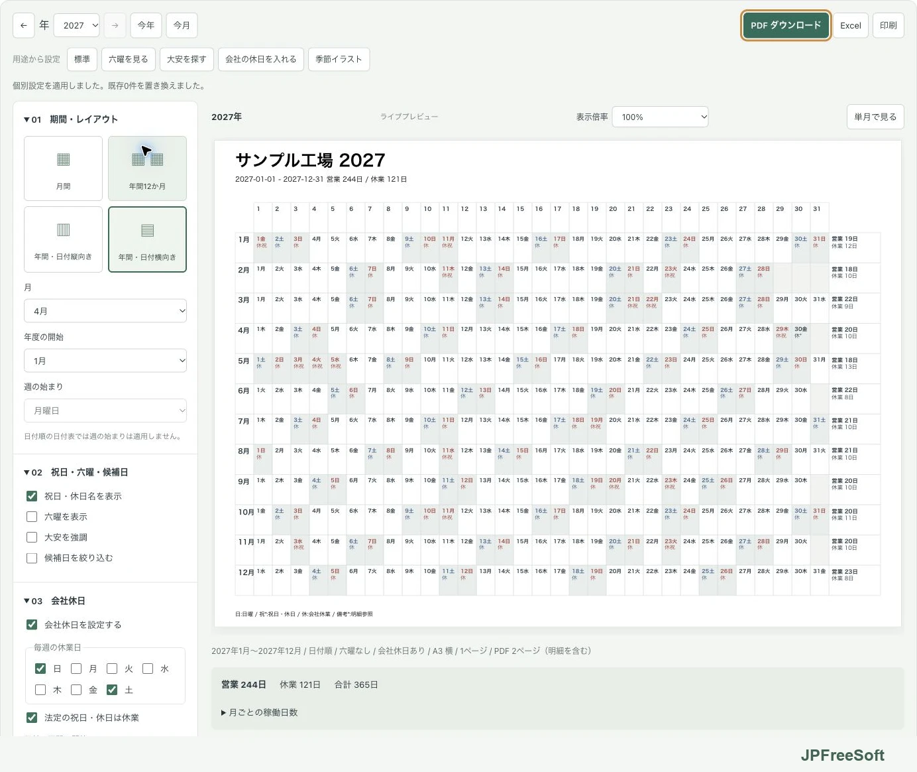Collapse section 03 会社休日
917x772 pixels.
[54, 601]
